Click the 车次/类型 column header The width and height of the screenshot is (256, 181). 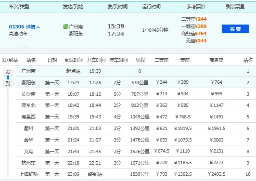(19, 7)
